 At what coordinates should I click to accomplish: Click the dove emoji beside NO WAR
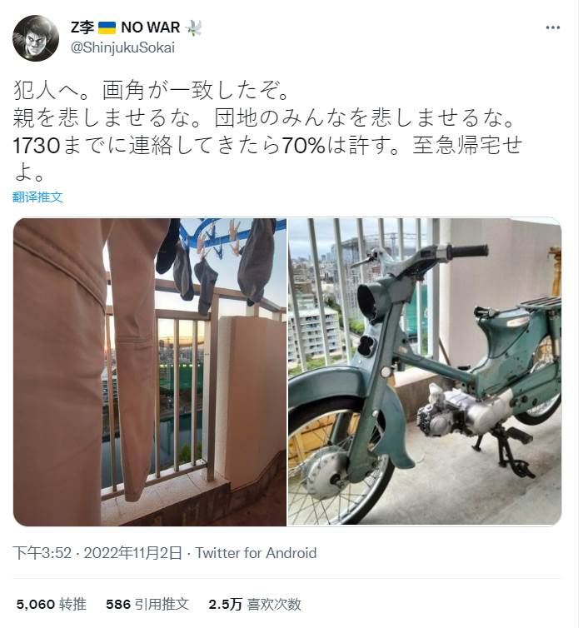point(194,27)
